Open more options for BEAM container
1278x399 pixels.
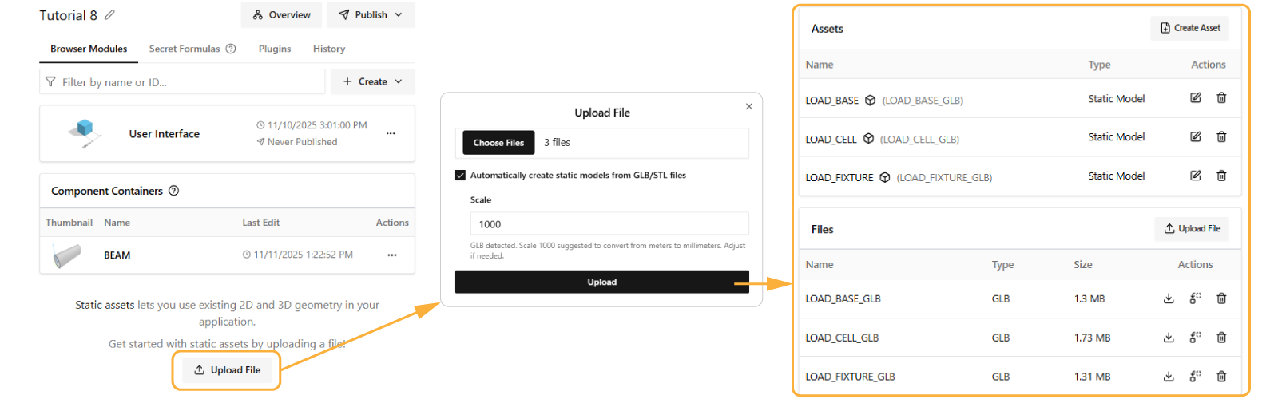[x=392, y=255]
